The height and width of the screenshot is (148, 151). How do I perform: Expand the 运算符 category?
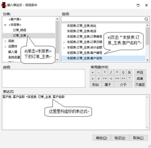pos(5,47)
